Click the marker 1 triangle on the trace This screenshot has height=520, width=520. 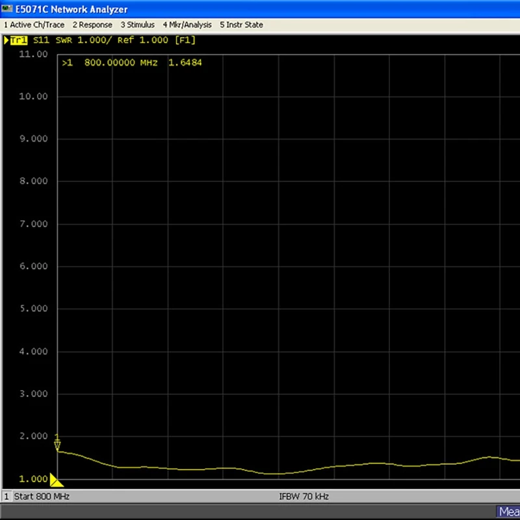tap(57, 445)
